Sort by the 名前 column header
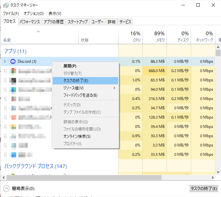The image size is (221, 197). coord(39,37)
